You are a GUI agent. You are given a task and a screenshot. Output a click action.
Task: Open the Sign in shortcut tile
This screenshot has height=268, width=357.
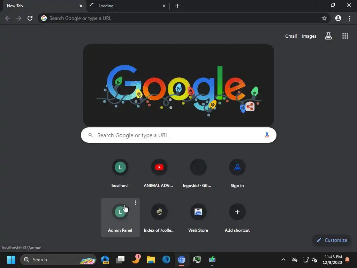(237, 173)
